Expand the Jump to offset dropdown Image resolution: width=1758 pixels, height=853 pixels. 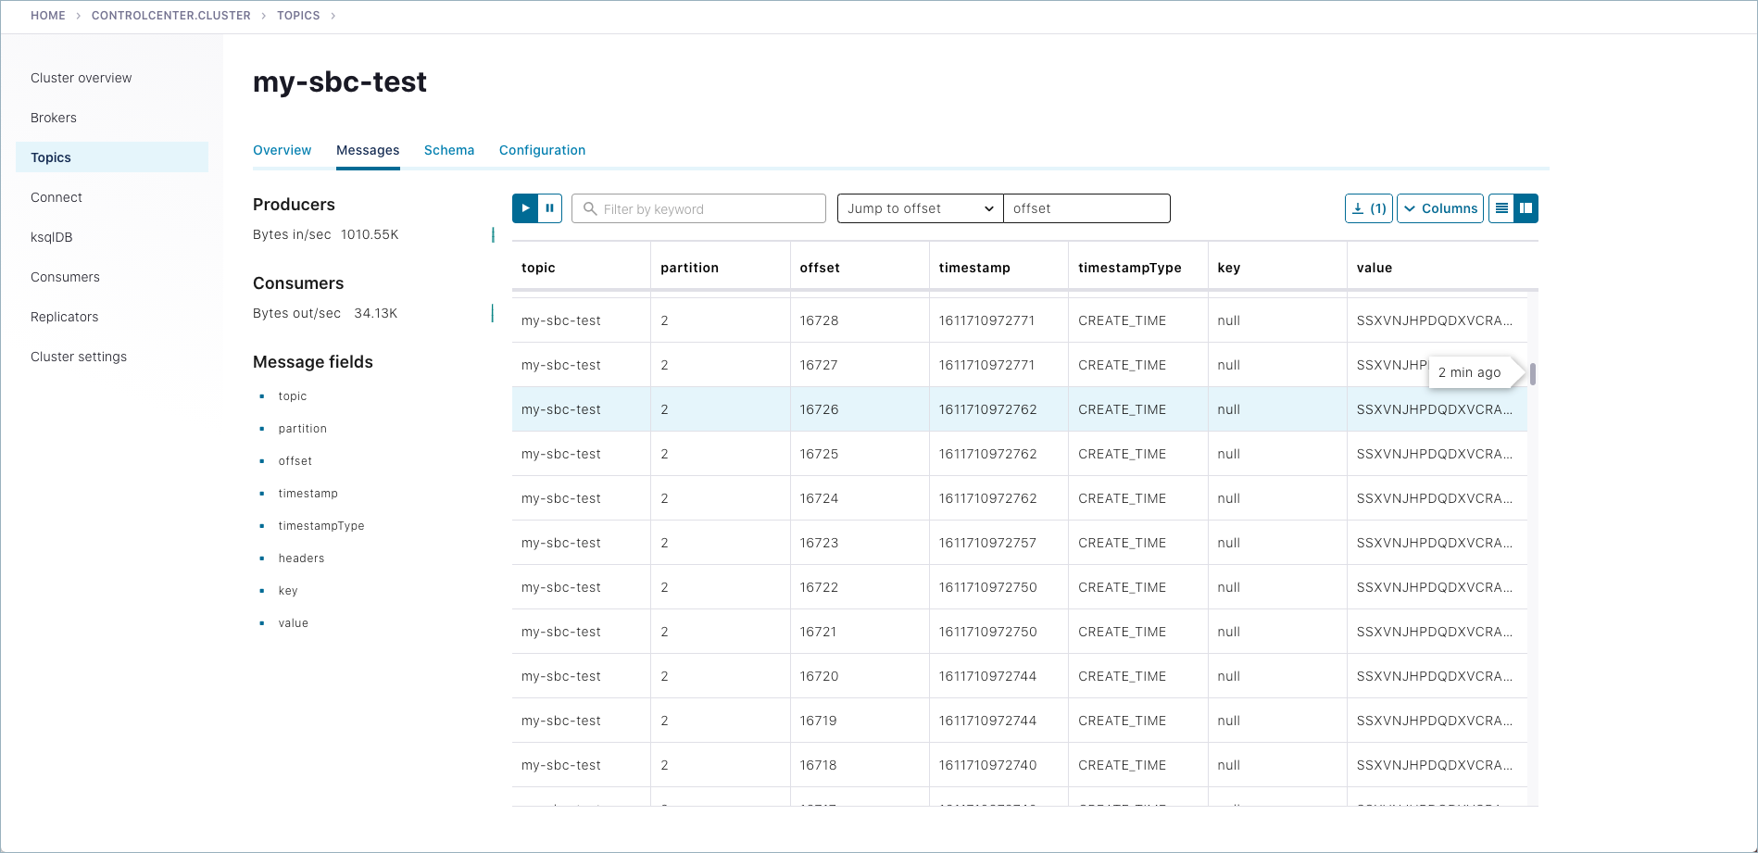(920, 208)
